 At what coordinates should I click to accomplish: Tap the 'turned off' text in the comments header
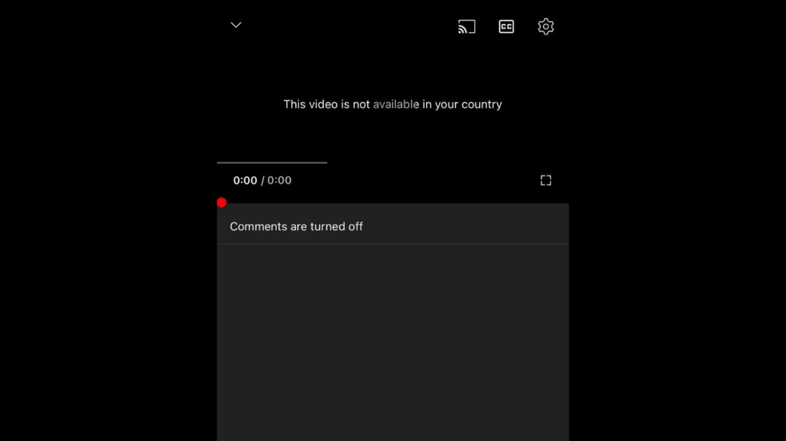tap(337, 226)
